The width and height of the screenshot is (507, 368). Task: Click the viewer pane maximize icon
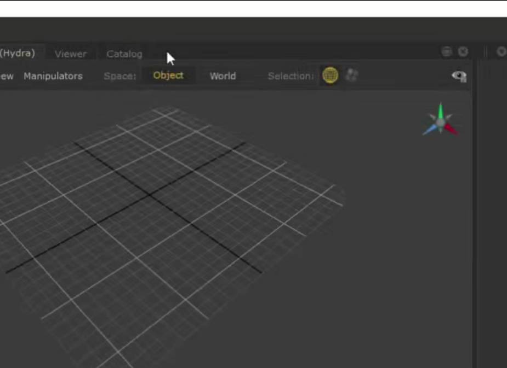point(447,51)
